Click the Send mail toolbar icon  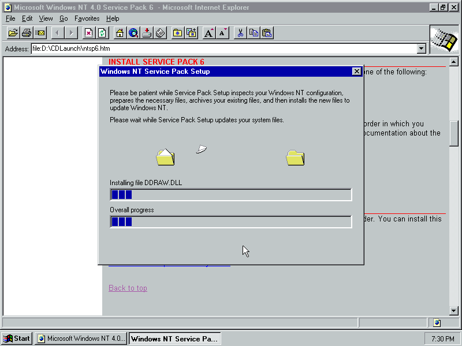click(x=39, y=33)
